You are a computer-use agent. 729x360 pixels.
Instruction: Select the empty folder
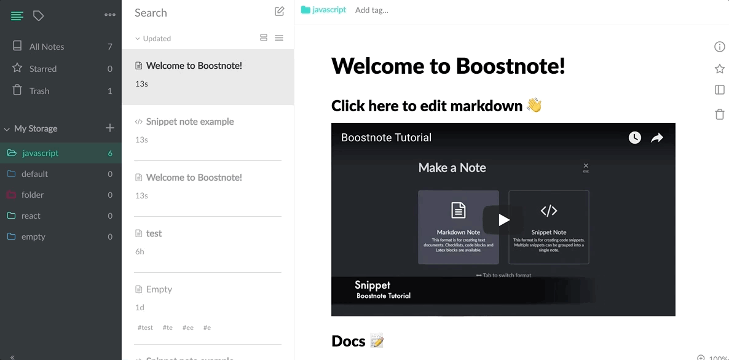click(x=60, y=237)
